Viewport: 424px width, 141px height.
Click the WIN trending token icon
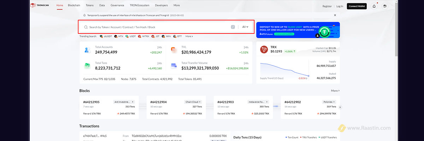point(163,36)
